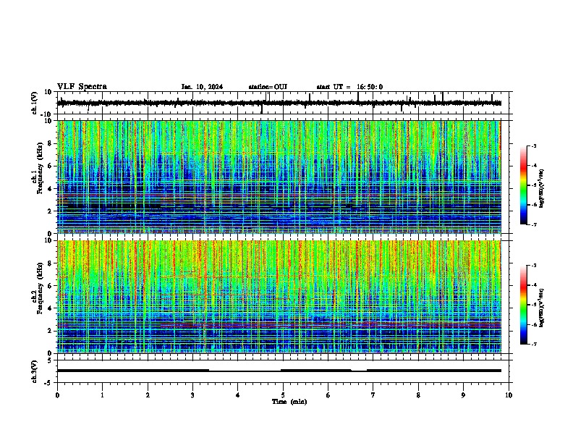Click the "-7" tick on ch.1 colorbar
Screen dimensions: 573x443
pos(534,224)
